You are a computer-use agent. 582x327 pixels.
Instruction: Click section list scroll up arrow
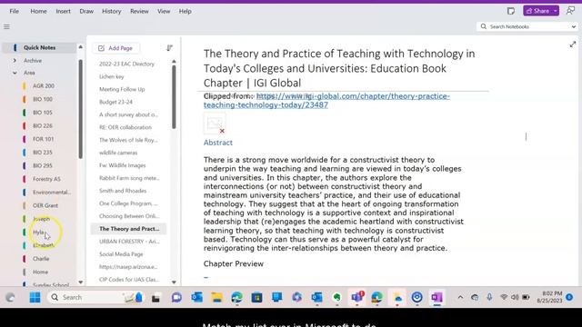(81, 47)
